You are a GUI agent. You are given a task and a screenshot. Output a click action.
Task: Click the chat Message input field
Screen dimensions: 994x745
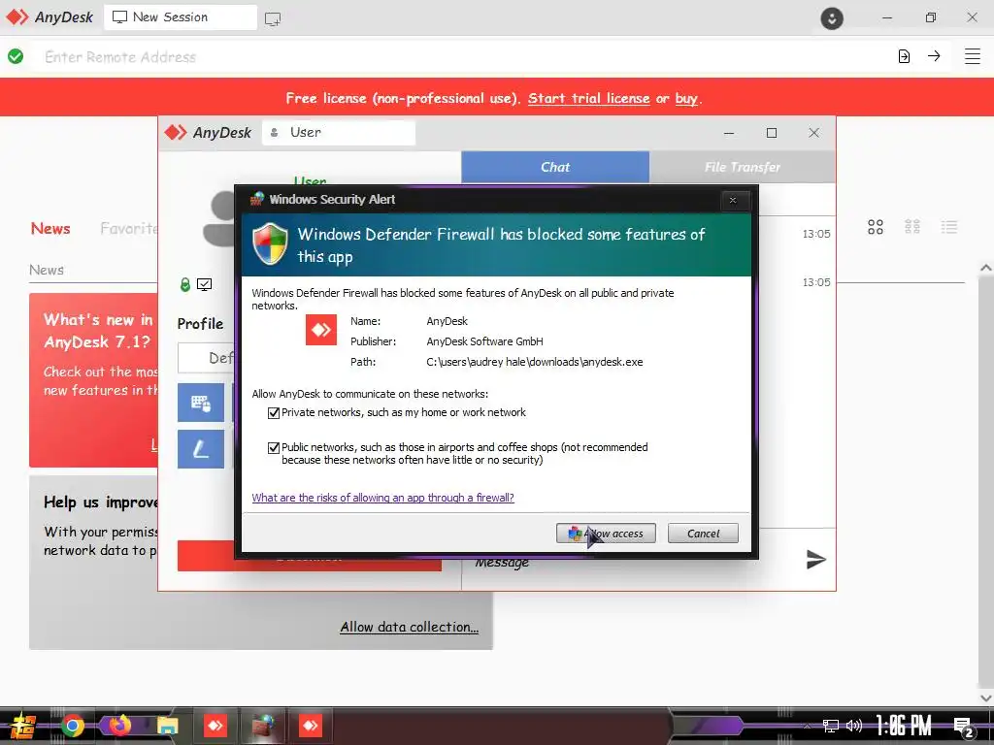634,563
